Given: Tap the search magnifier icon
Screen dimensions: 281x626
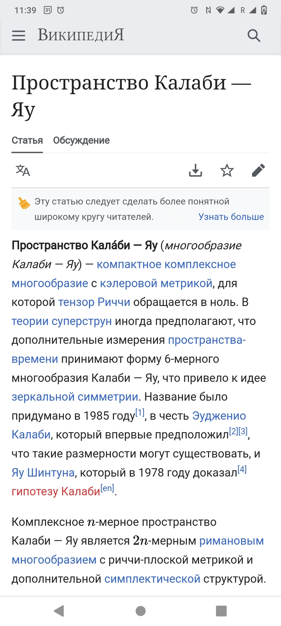Looking at the screenshot, I should click(254, 36).
